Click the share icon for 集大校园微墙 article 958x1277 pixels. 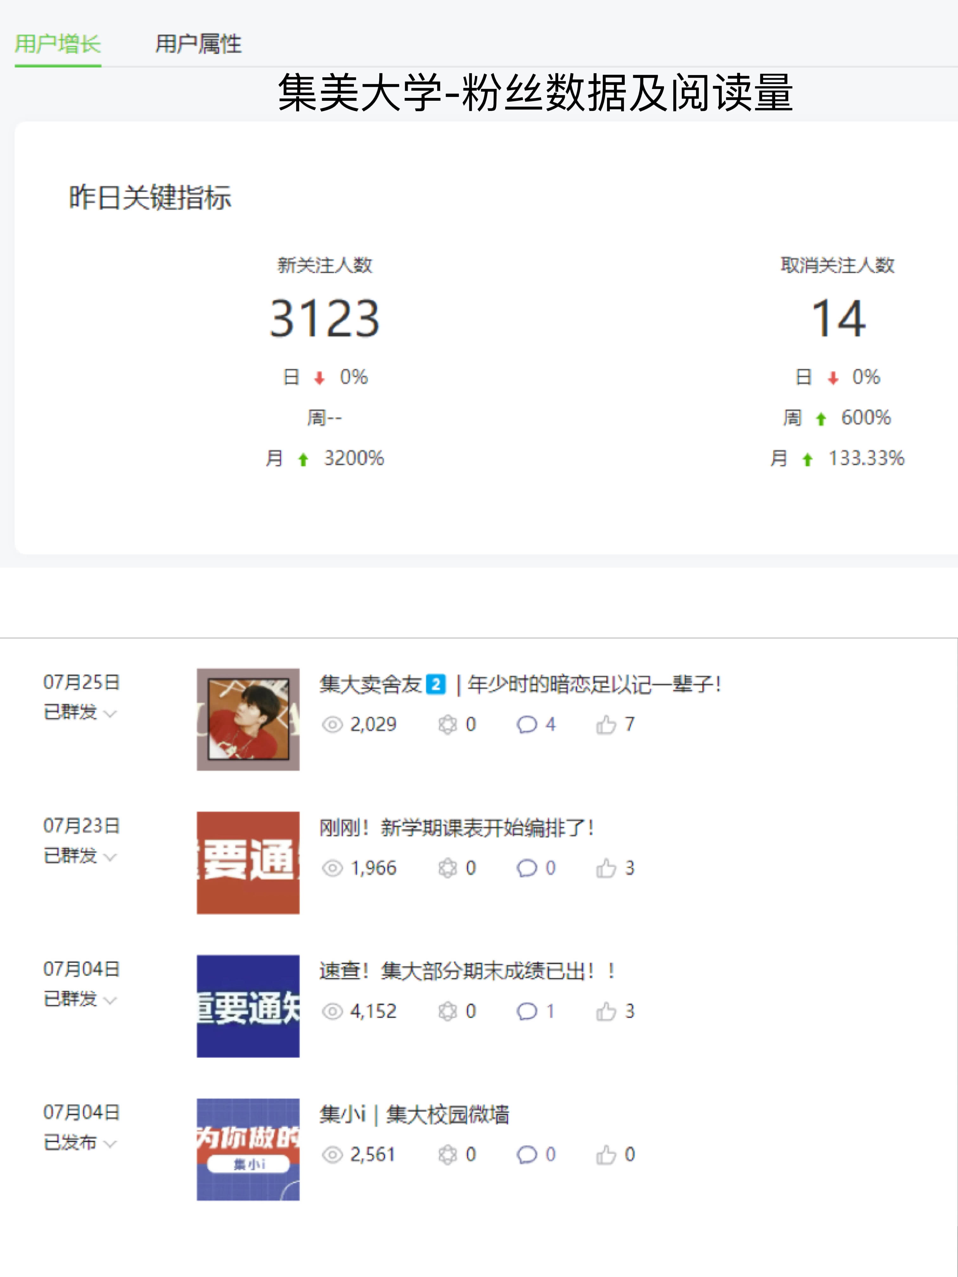[447, 1155]
